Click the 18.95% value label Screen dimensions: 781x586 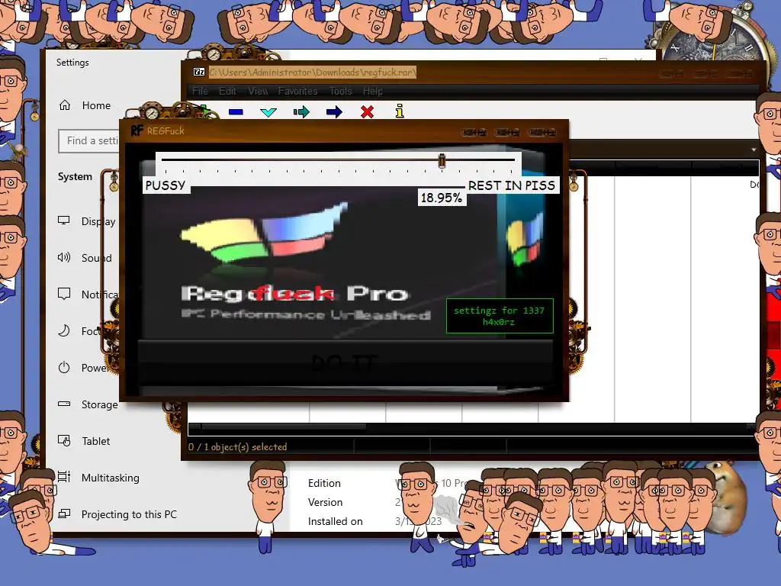(x=442, y=198)
